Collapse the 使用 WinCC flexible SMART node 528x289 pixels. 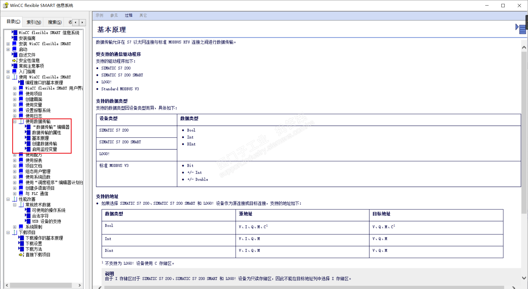[x=8, y=77]
